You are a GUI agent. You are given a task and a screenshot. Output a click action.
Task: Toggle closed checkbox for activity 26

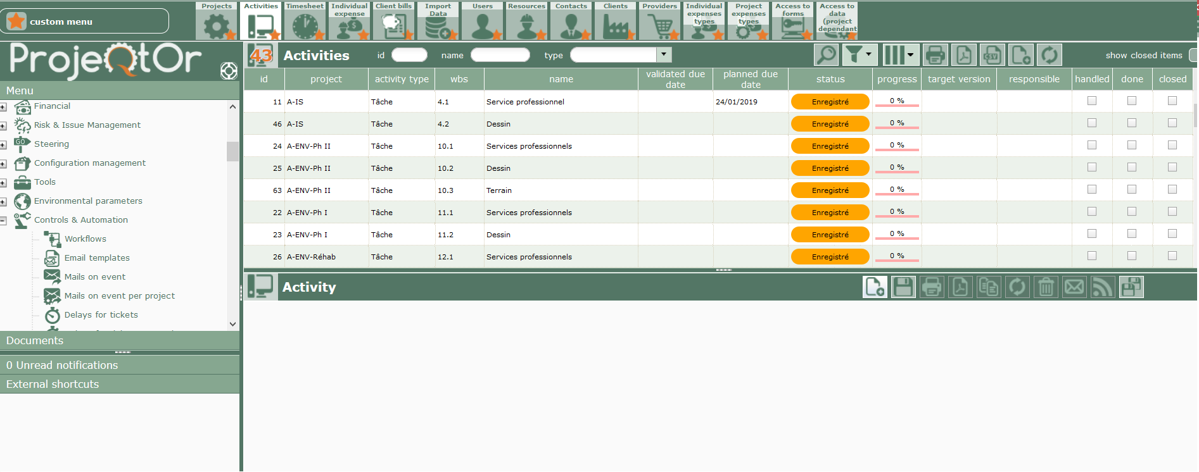tap(1172, 256)
